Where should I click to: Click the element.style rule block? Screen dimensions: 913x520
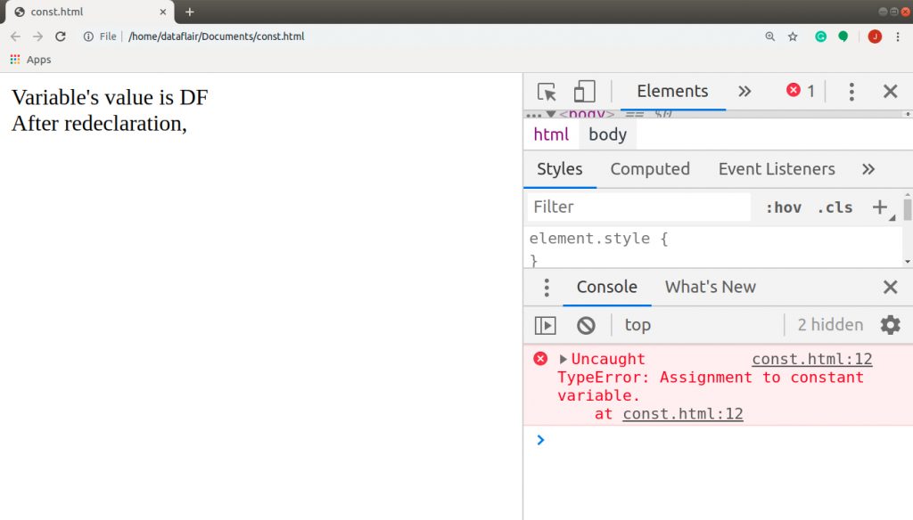point(713,248)
